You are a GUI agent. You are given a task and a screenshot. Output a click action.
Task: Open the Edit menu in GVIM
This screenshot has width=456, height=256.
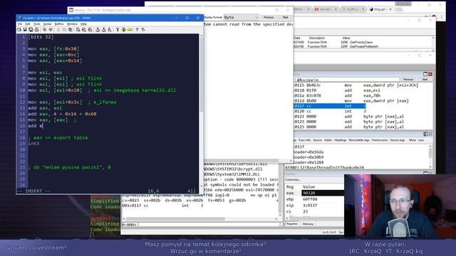pos(28,24)
